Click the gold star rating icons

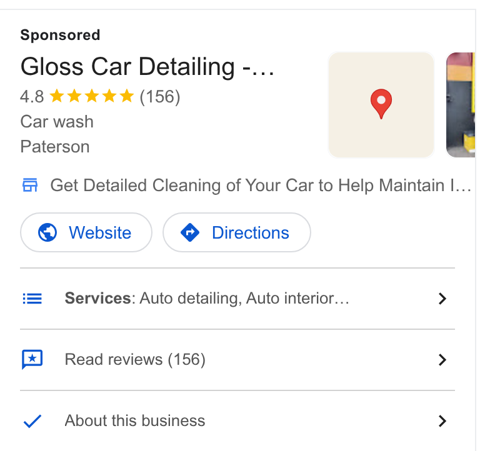click(x=91, y=96)
